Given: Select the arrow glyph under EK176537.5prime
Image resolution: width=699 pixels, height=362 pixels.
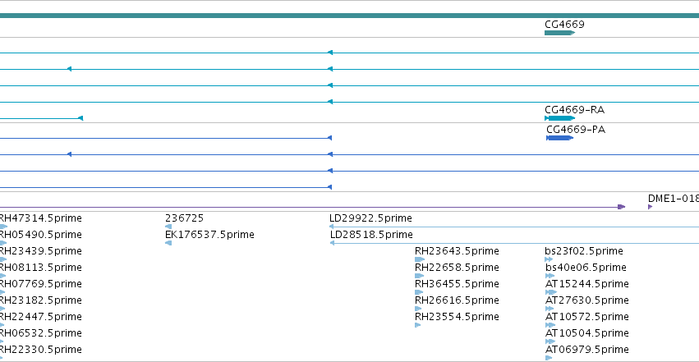Looking at the screenshot, I should tap(168, 243).
